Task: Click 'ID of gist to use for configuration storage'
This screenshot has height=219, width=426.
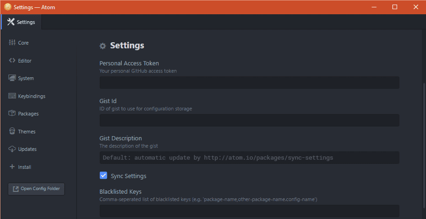Action: (x=146, y=109)
